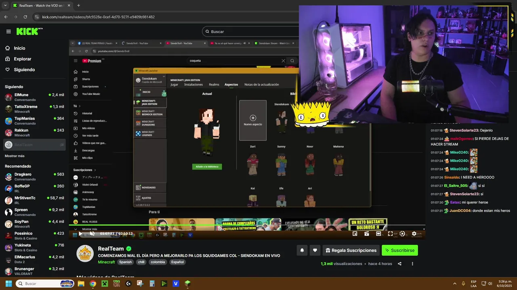Click the taskbar microphone icon
The height and width of the screenshot is (290, 517).
click(463, 284)
